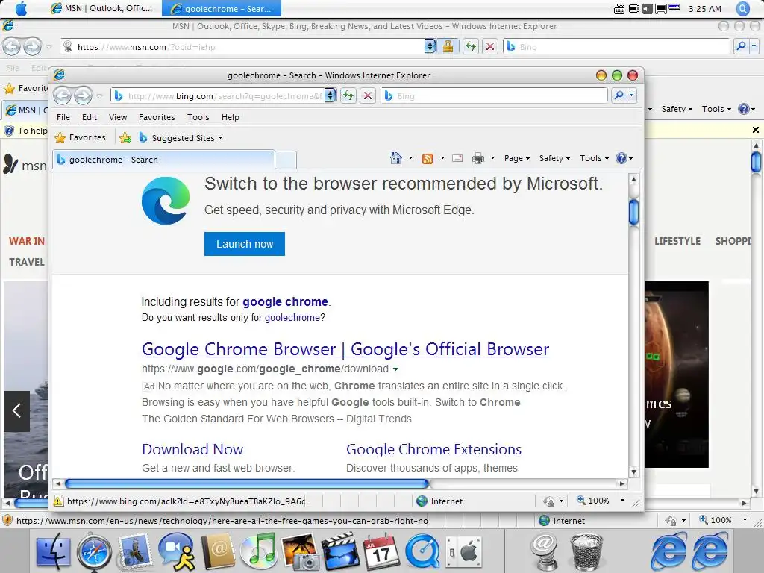Click the search magnifier in goolechrome window

click(619, 95)
